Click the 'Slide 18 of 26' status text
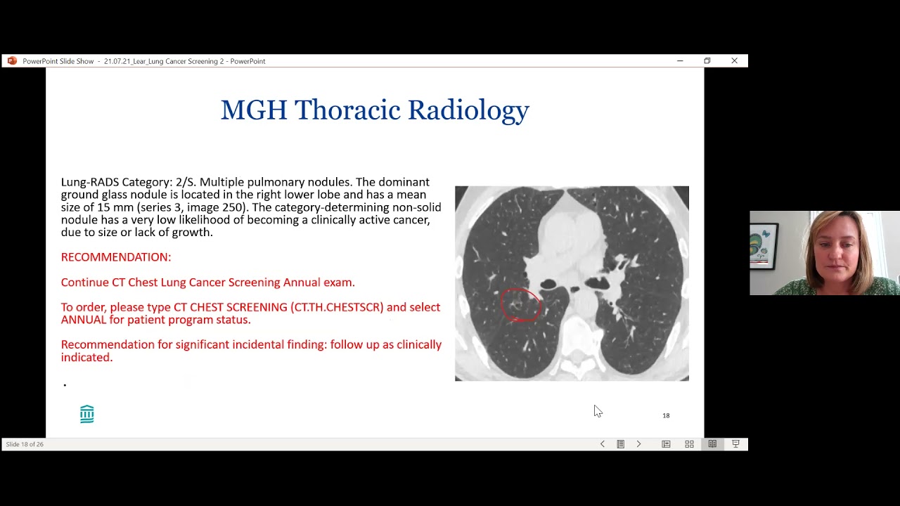 (x=25, y=444)
